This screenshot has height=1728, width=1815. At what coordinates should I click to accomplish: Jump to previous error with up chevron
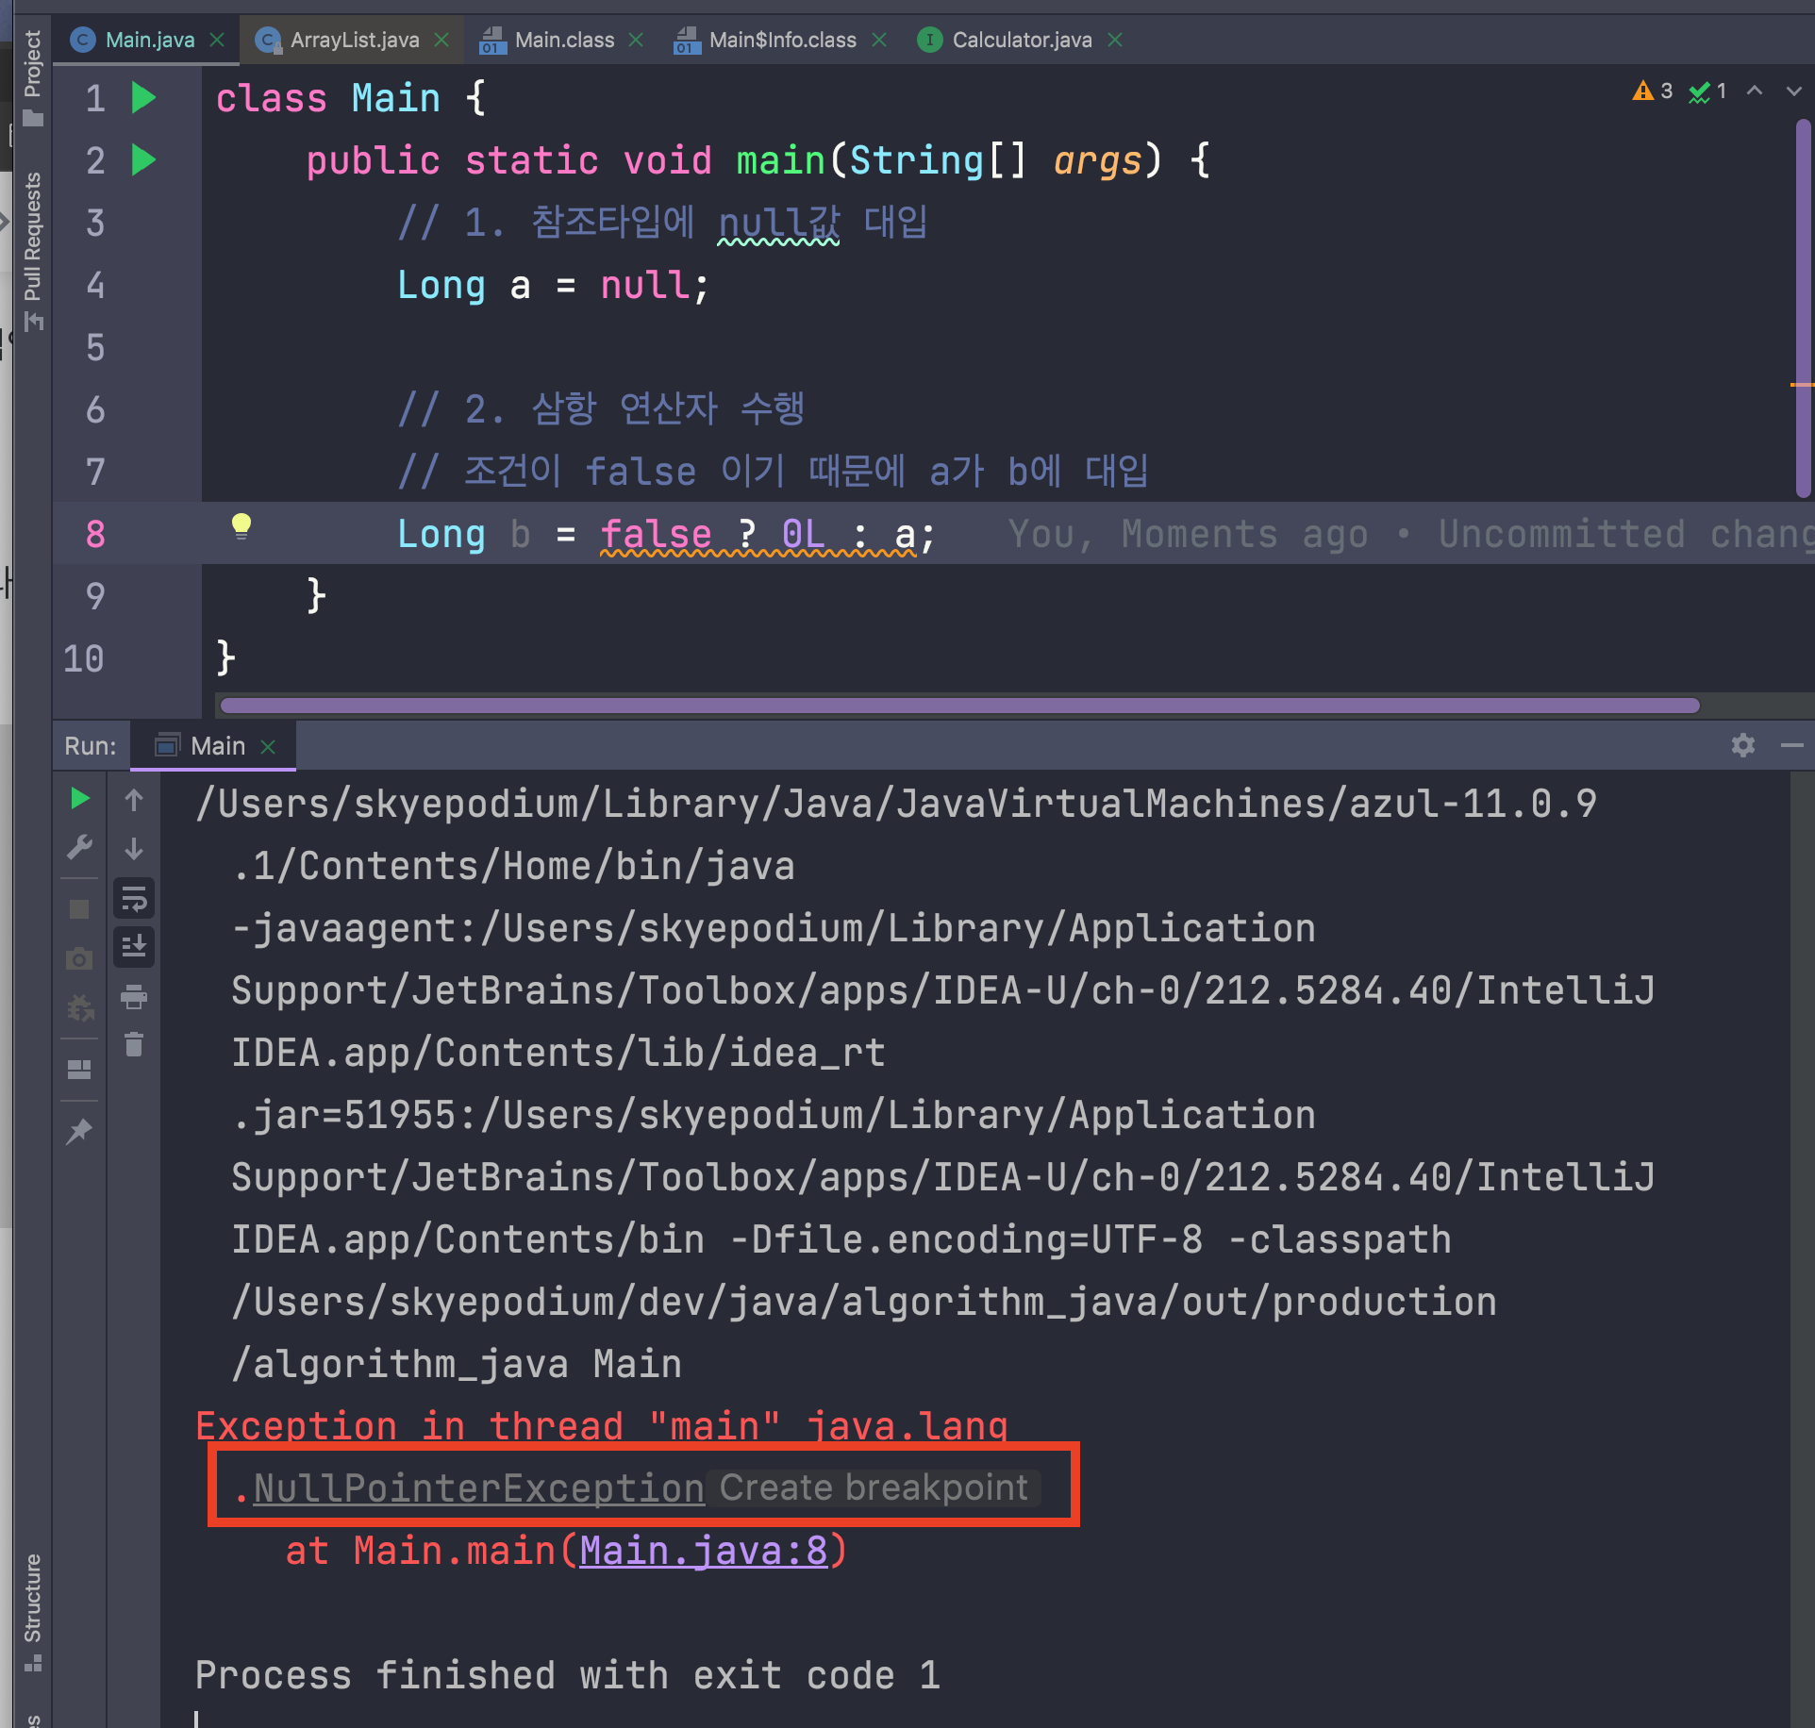point(1753,91)
